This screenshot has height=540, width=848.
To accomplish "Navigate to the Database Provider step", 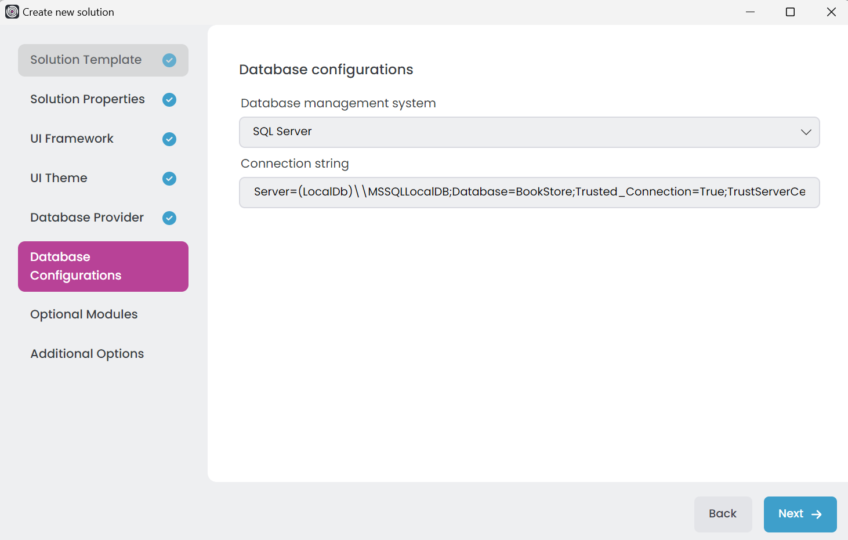I will [x=87, y=218].
